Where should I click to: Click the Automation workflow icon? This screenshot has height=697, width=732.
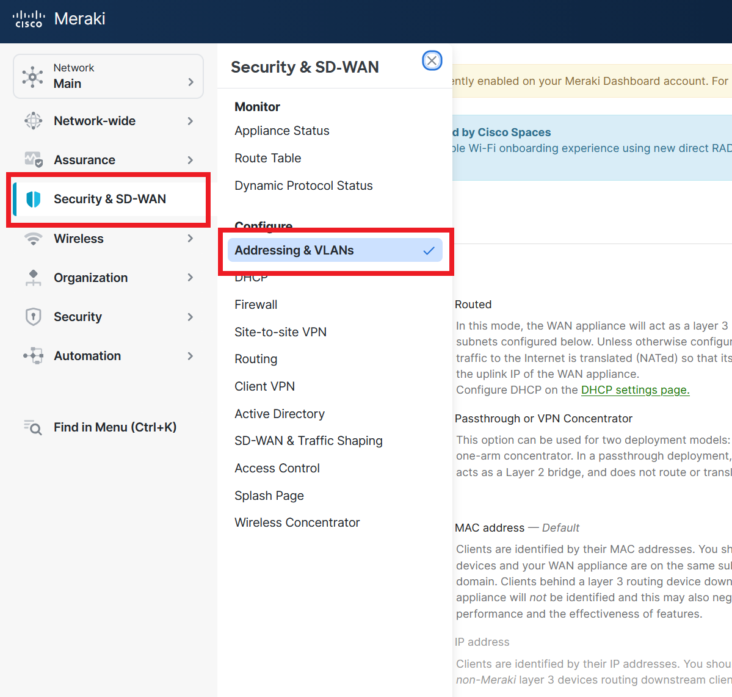(33, 356)
